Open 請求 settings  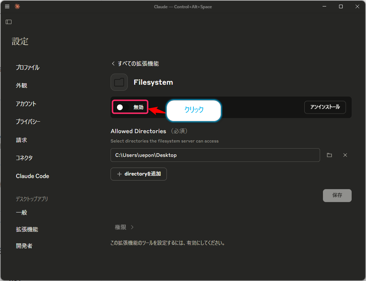click(22, 140)
